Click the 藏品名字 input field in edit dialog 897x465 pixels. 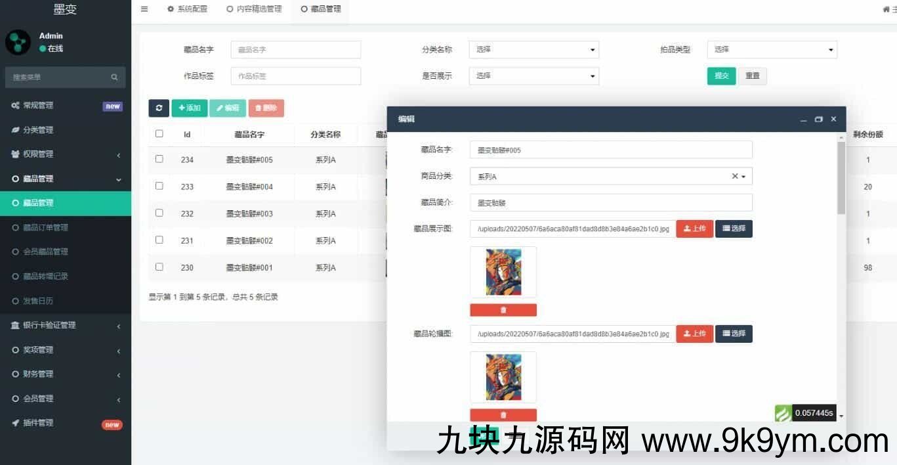tap(610, 150)
